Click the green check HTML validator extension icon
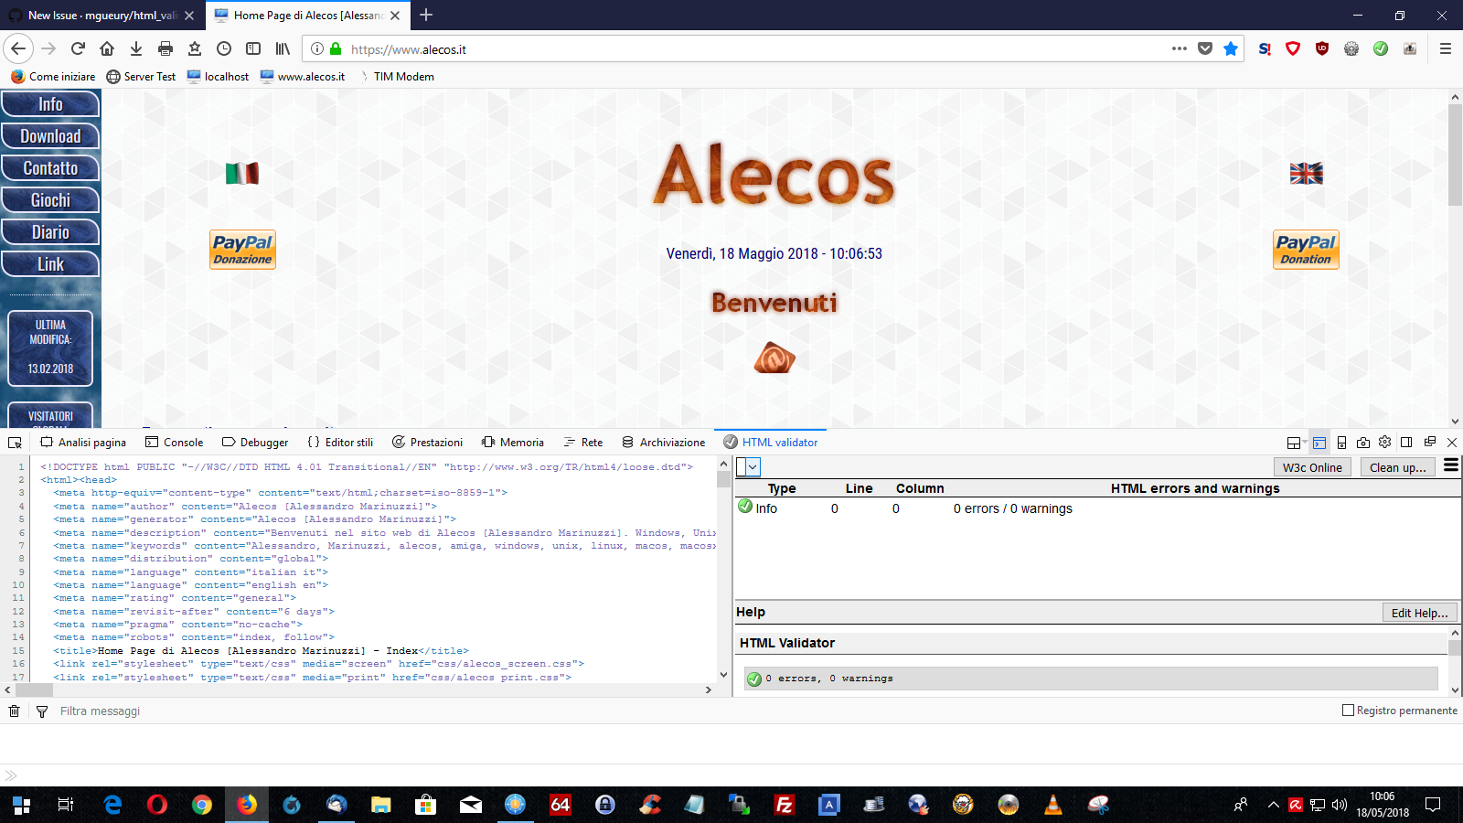1463x823 pixels. [1381, 48]
